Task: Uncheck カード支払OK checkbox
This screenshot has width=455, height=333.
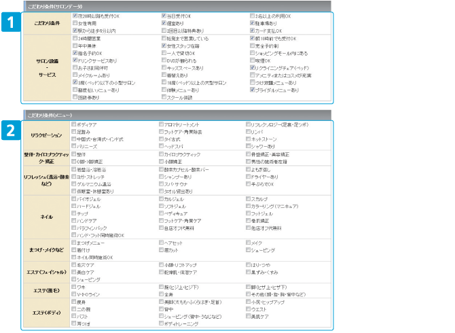Action: pyautogui.click(x=252, y=30)
